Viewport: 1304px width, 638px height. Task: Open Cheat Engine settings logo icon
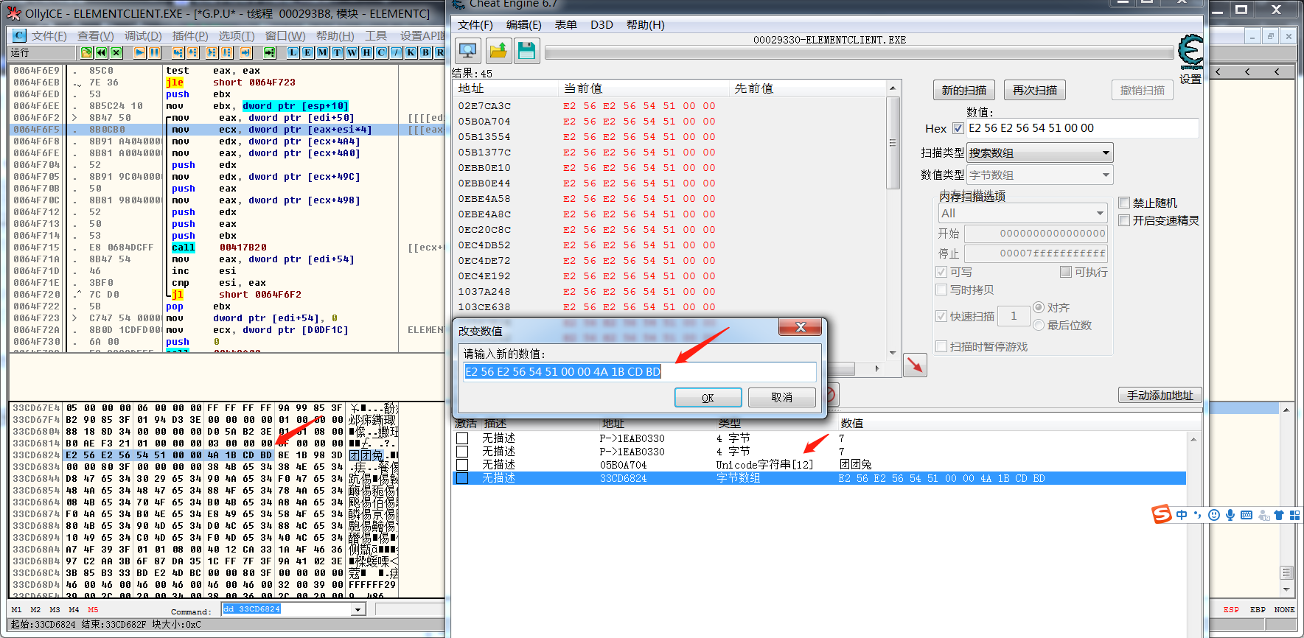1190,52
